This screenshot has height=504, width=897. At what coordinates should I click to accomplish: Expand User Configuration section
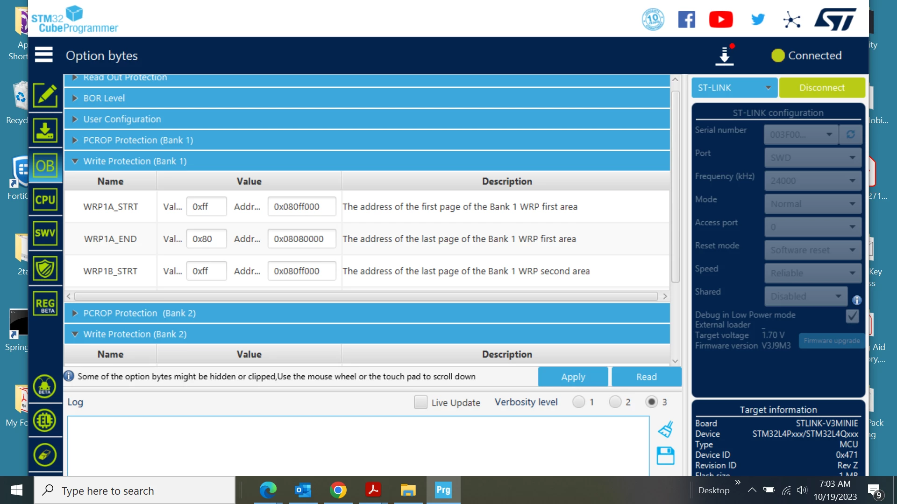coord(367,119)
